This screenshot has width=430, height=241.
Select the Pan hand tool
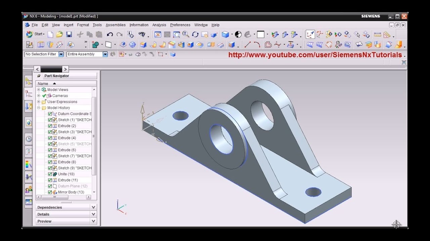(205, 34)
